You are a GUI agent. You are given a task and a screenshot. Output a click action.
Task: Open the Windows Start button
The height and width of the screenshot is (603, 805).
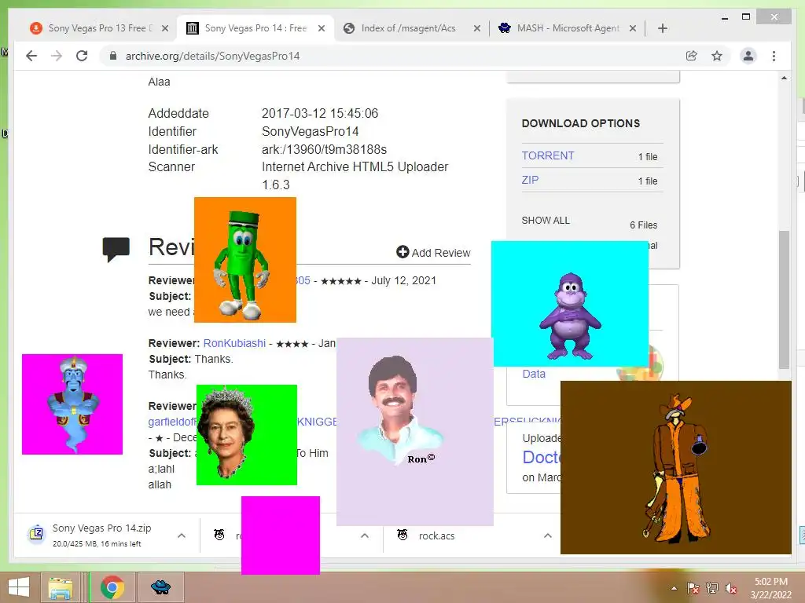pos(19,587)
